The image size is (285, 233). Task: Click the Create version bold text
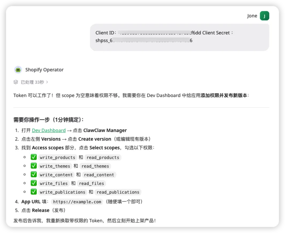(x=95, y=139)
